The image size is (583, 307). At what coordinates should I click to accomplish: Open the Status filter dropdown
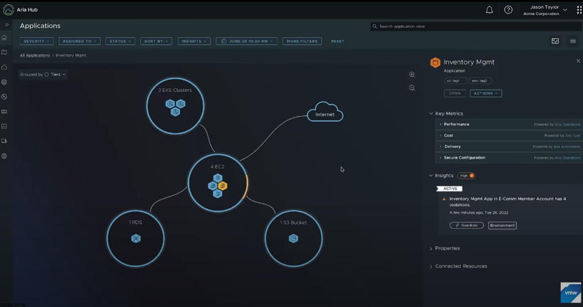(x=121, y=41)
